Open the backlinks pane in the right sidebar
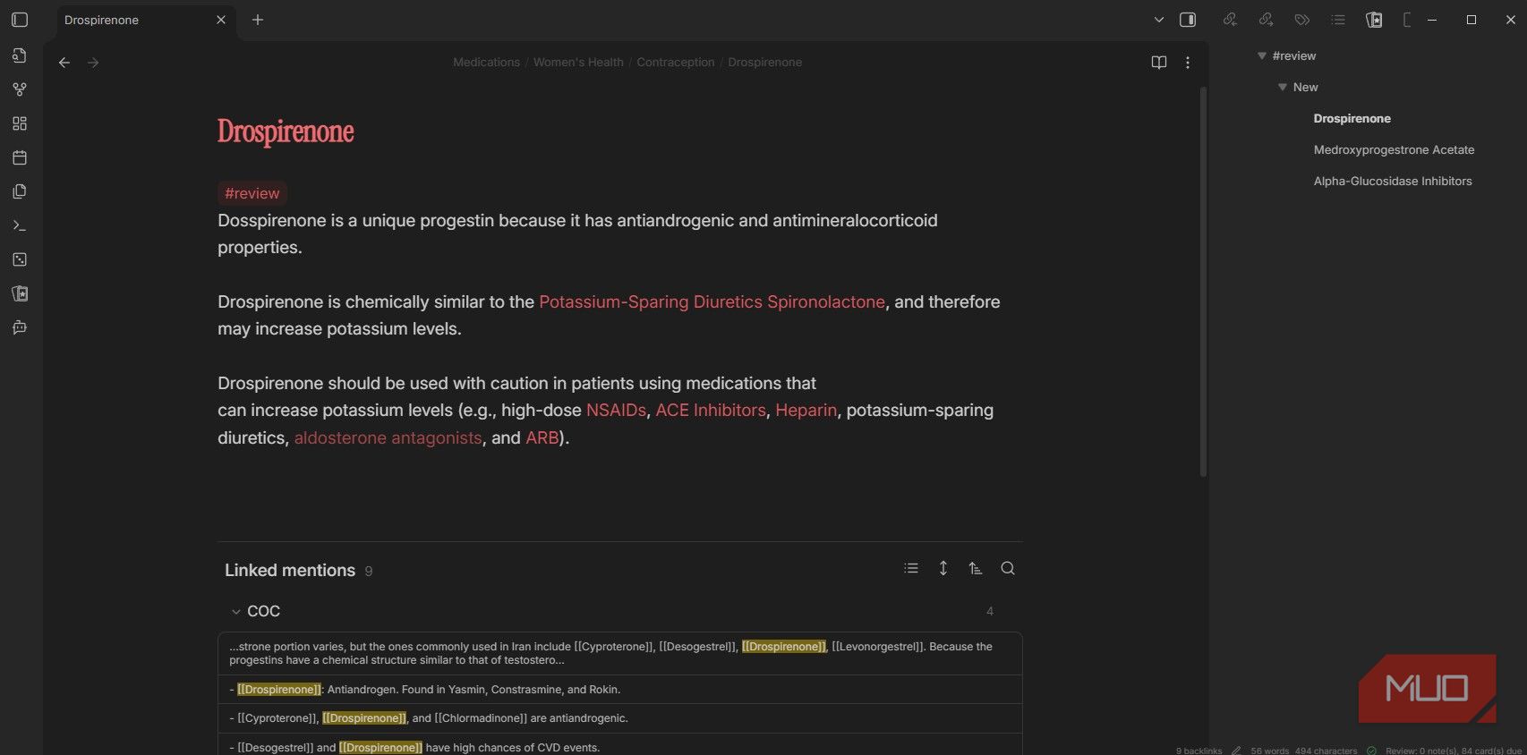 [1231, 20]
